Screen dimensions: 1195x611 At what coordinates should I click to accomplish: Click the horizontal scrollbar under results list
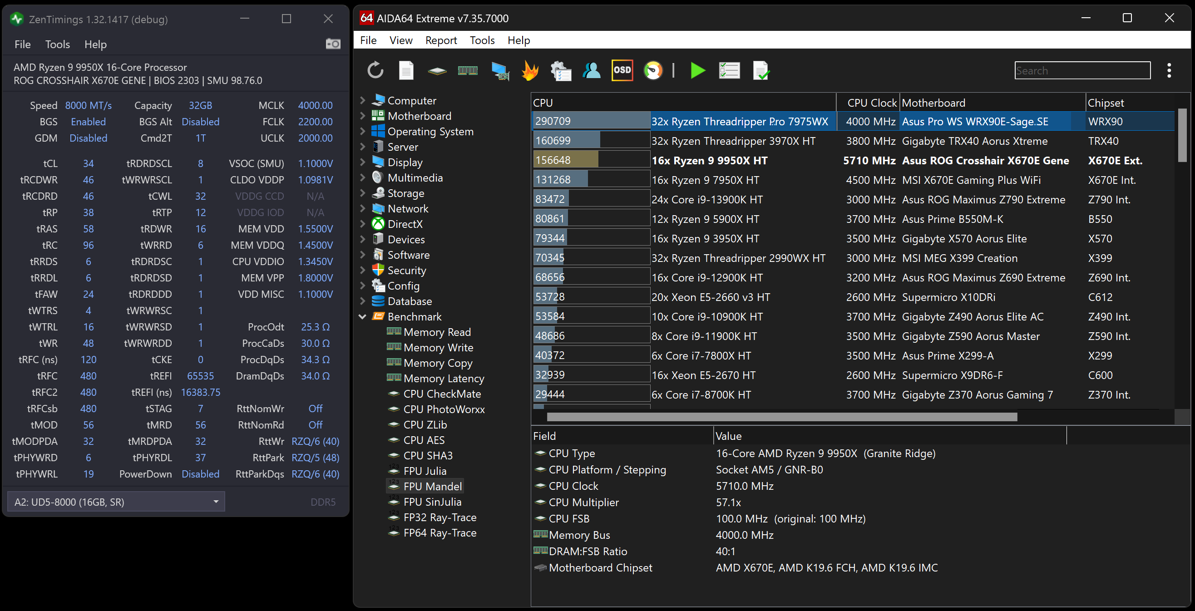coord(782,417)
